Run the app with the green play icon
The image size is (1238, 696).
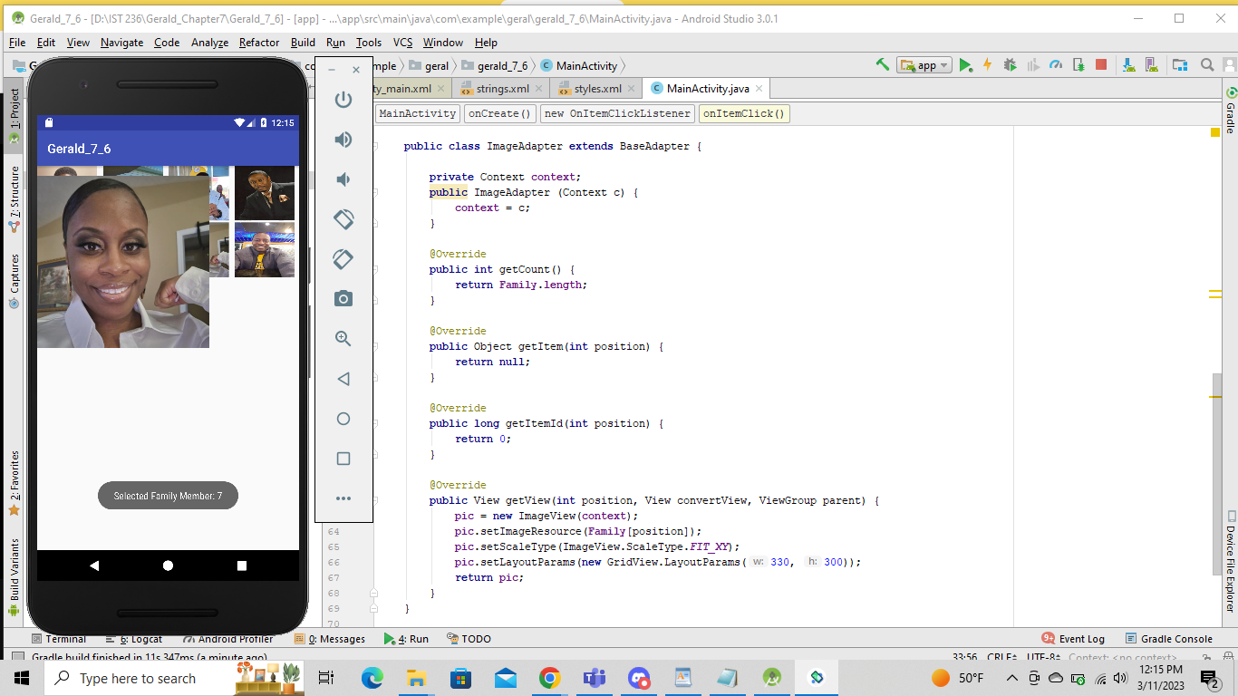(x=966, y=65)
